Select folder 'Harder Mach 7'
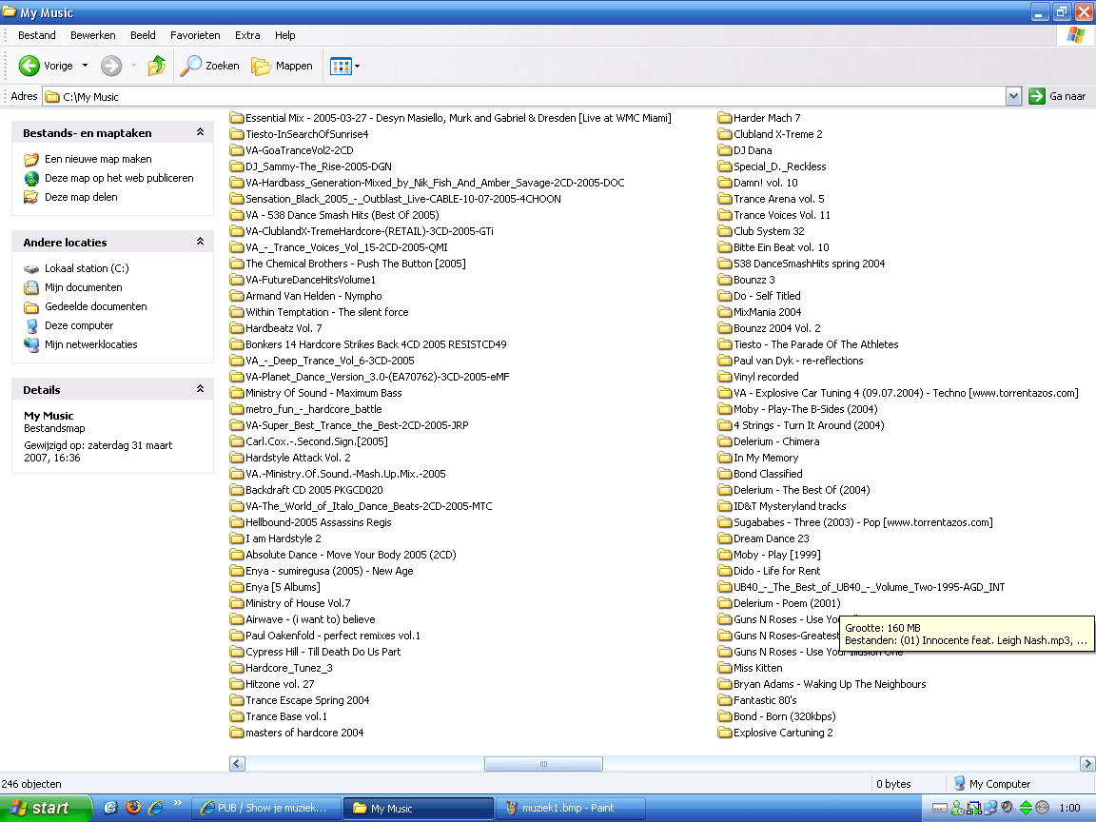The width and height of the screenshot is (1096, 822). click(x=759, y=118)
